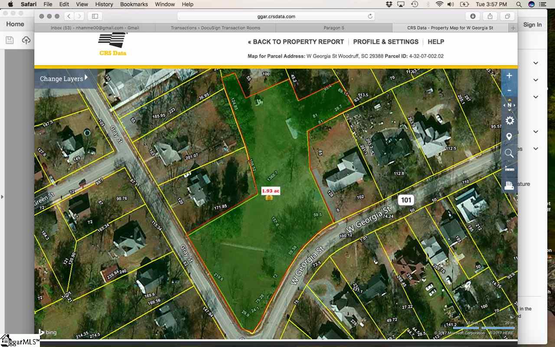
Task: Add a new Safari tab
Action: (513, 28)
